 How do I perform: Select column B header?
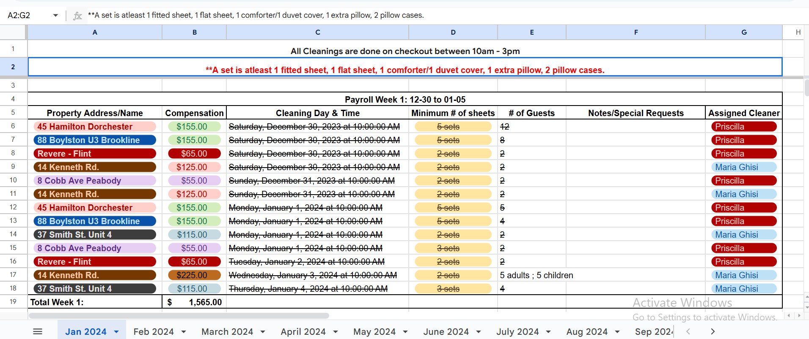(194, 32)
